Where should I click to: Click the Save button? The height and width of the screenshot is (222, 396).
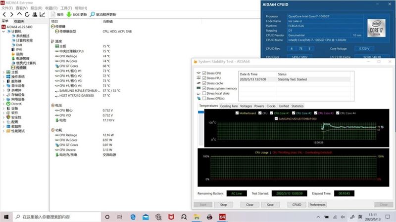270,205
